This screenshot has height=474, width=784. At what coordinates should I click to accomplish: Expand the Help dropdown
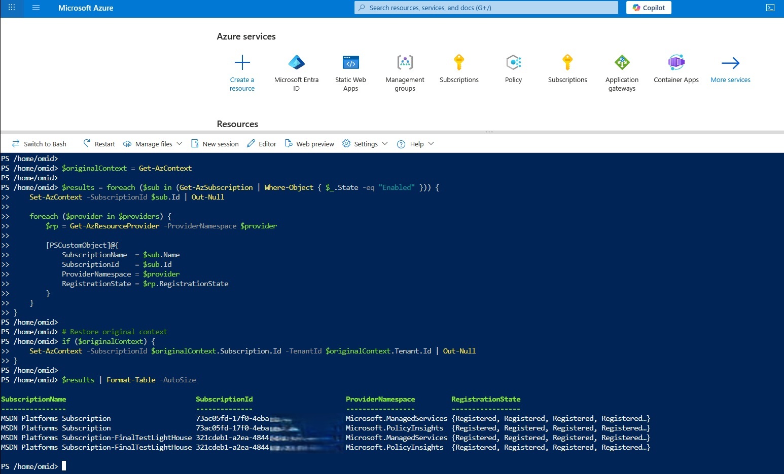click(x=415, y=144)
